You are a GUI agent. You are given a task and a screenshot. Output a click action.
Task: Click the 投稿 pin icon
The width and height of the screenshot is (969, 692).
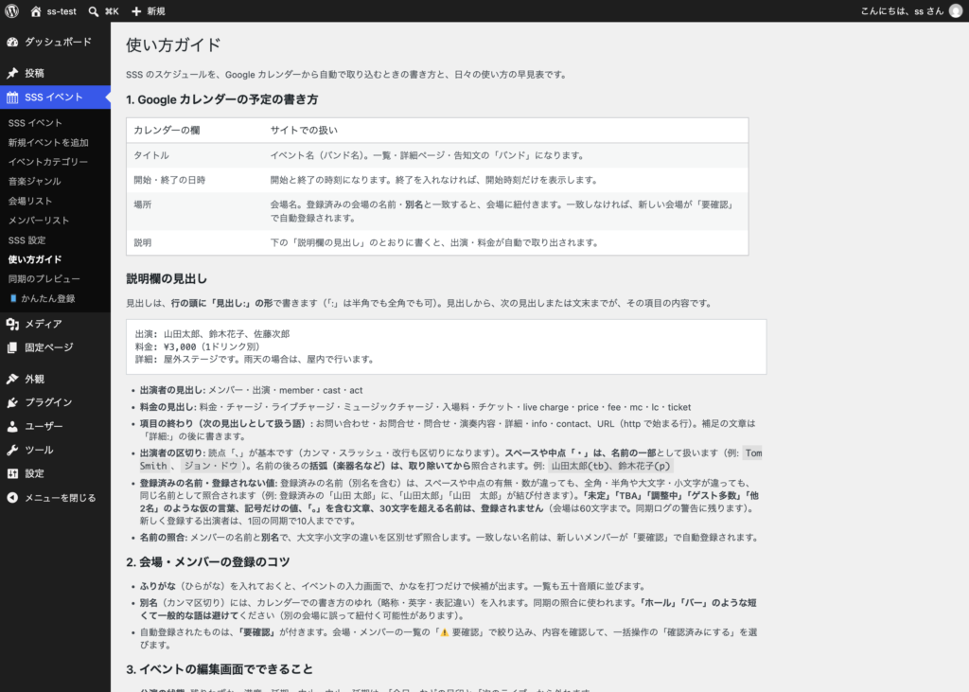12,73
